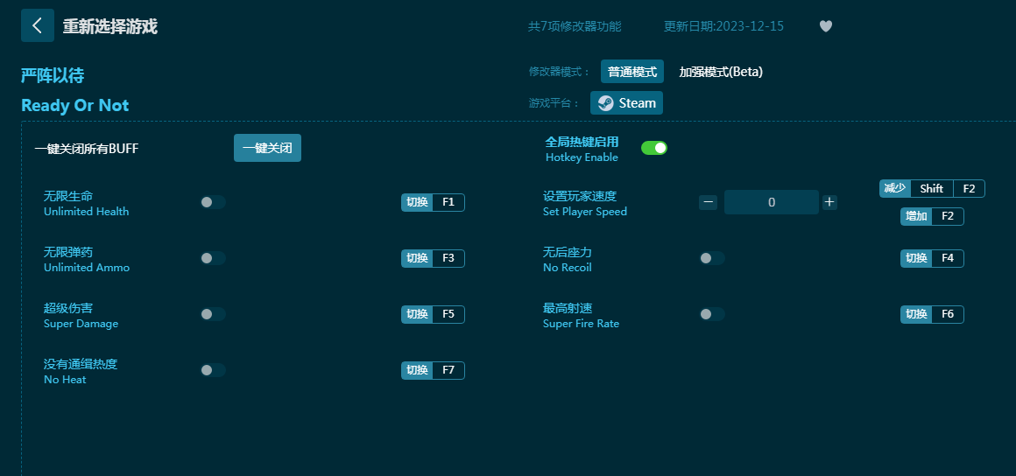This screenshot has width=1016, height=476.
Task: Enable Unlimited Ammo toggle
Action: 213,258
